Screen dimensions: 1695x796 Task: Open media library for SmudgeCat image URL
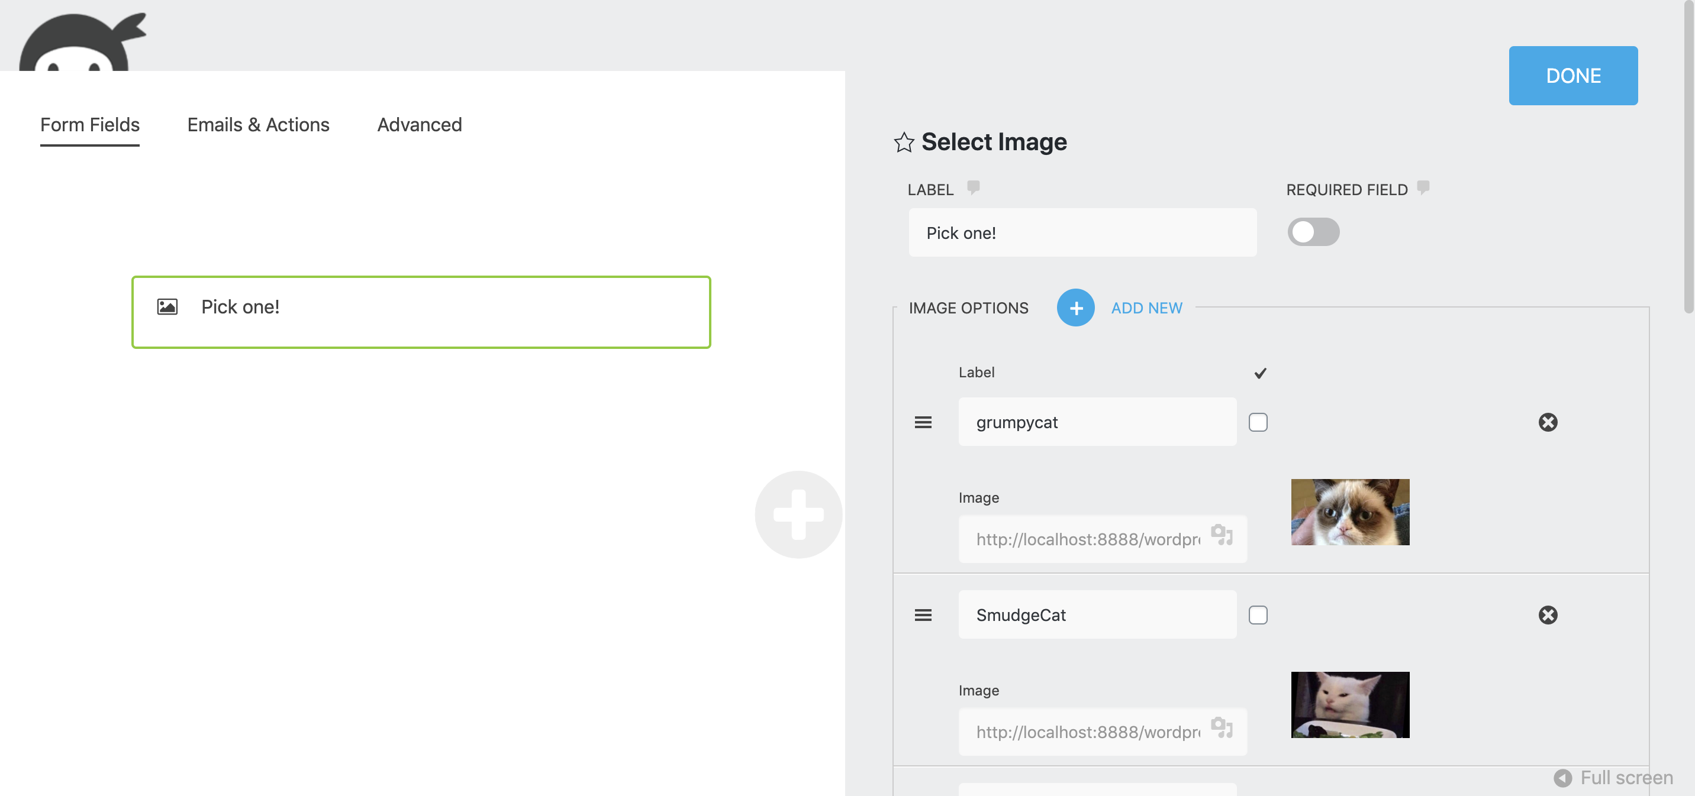pyautogui.click(x=1223, y=730)
